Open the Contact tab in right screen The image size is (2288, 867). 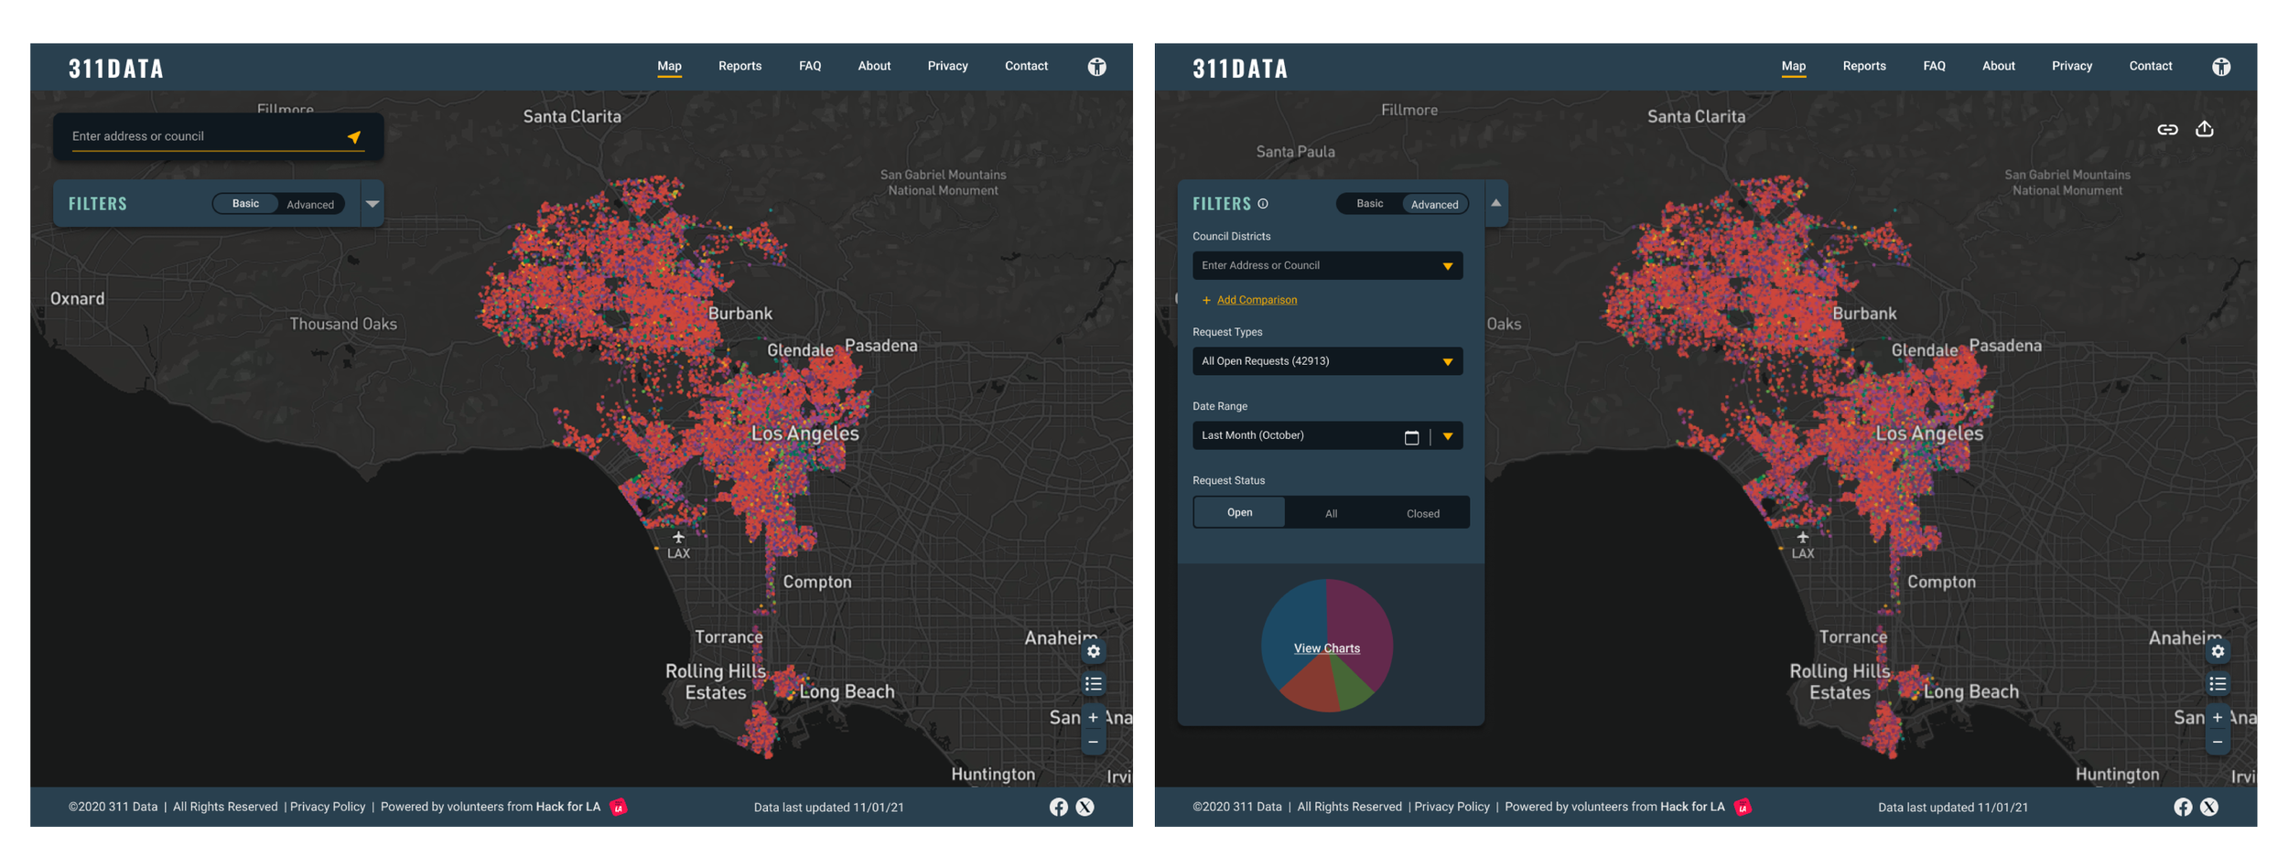click(2150, 66)
